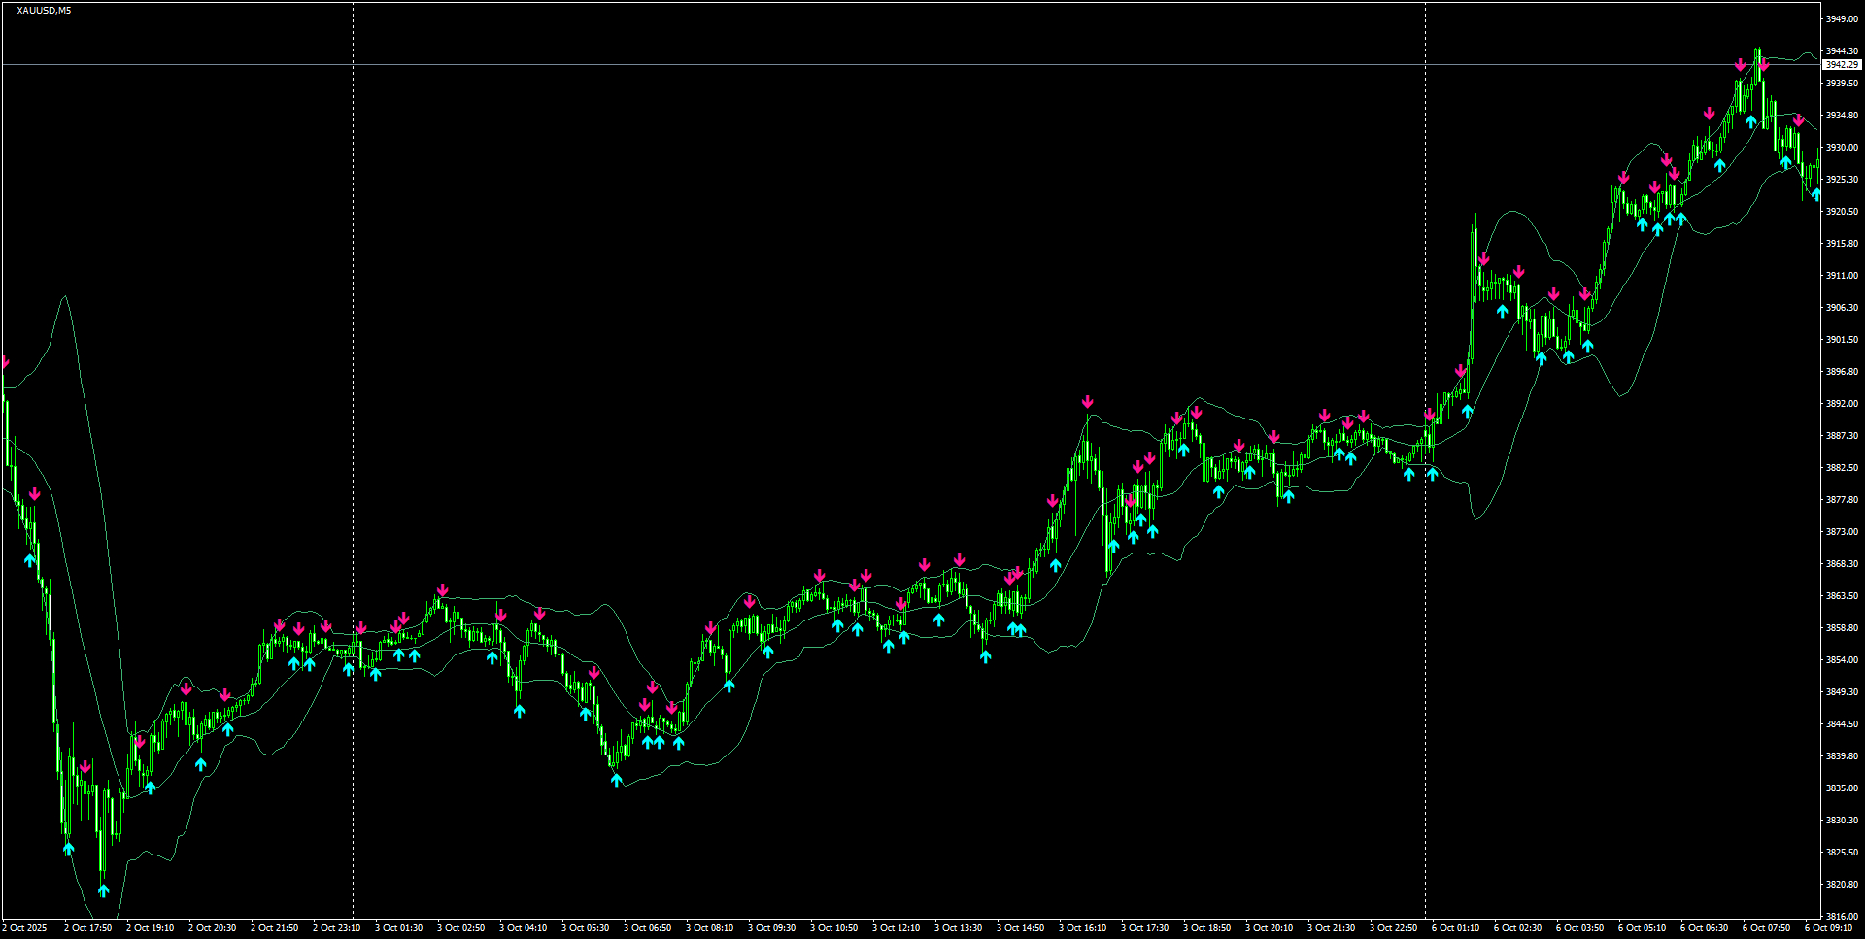Screen dimensions: 1865x939
Task: Select the pink sell arrow around 3 Oct 21:30
Action: 1324,413
